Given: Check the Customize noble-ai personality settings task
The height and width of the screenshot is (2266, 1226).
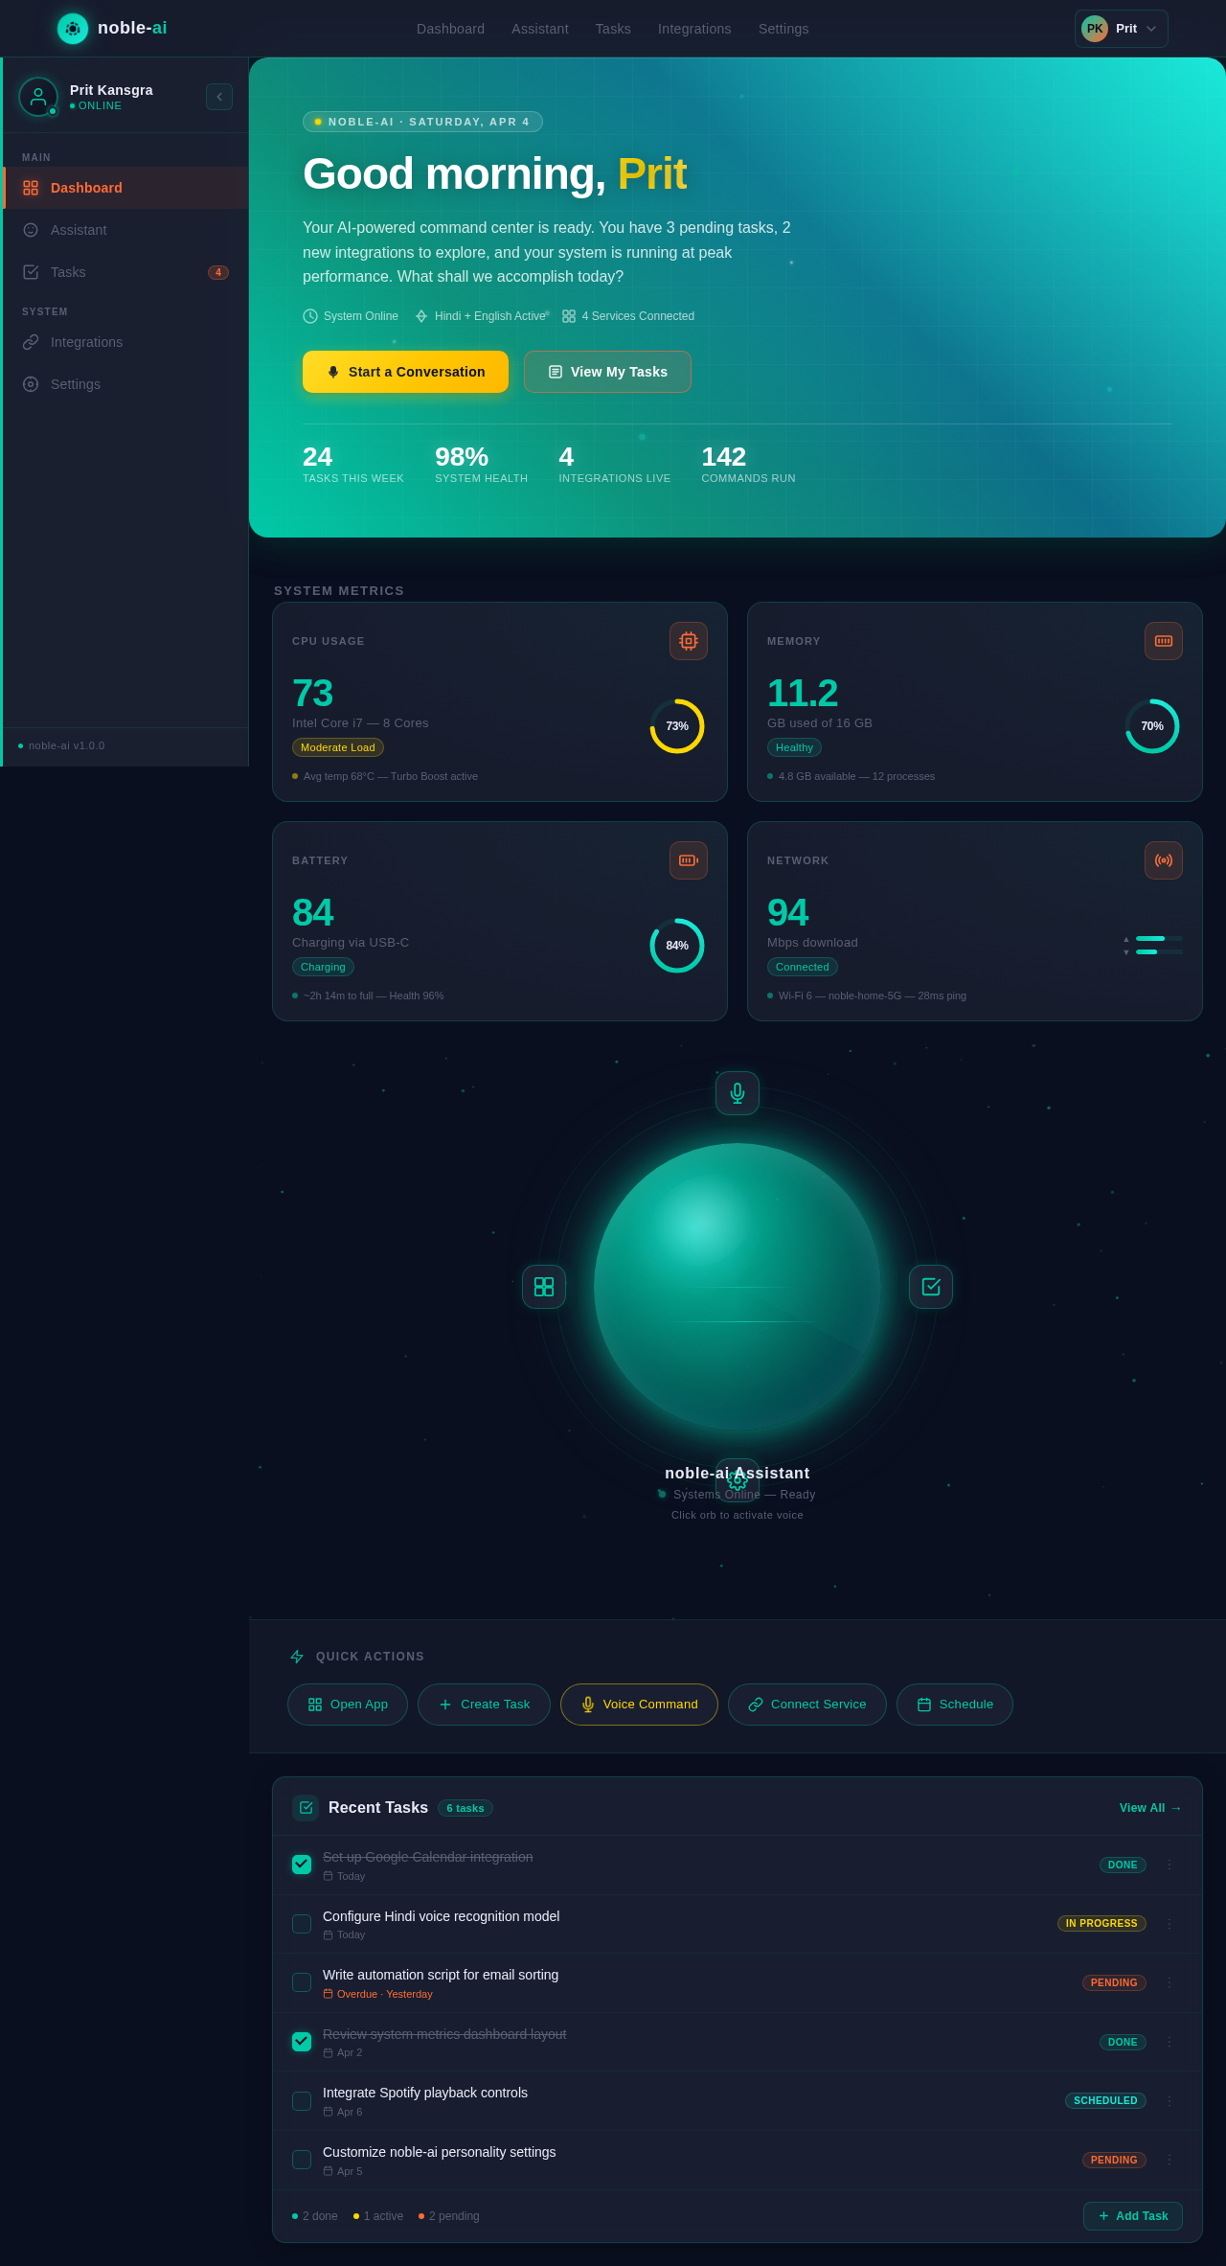Looking at the screenshot, I should [x=302, y=2160].
